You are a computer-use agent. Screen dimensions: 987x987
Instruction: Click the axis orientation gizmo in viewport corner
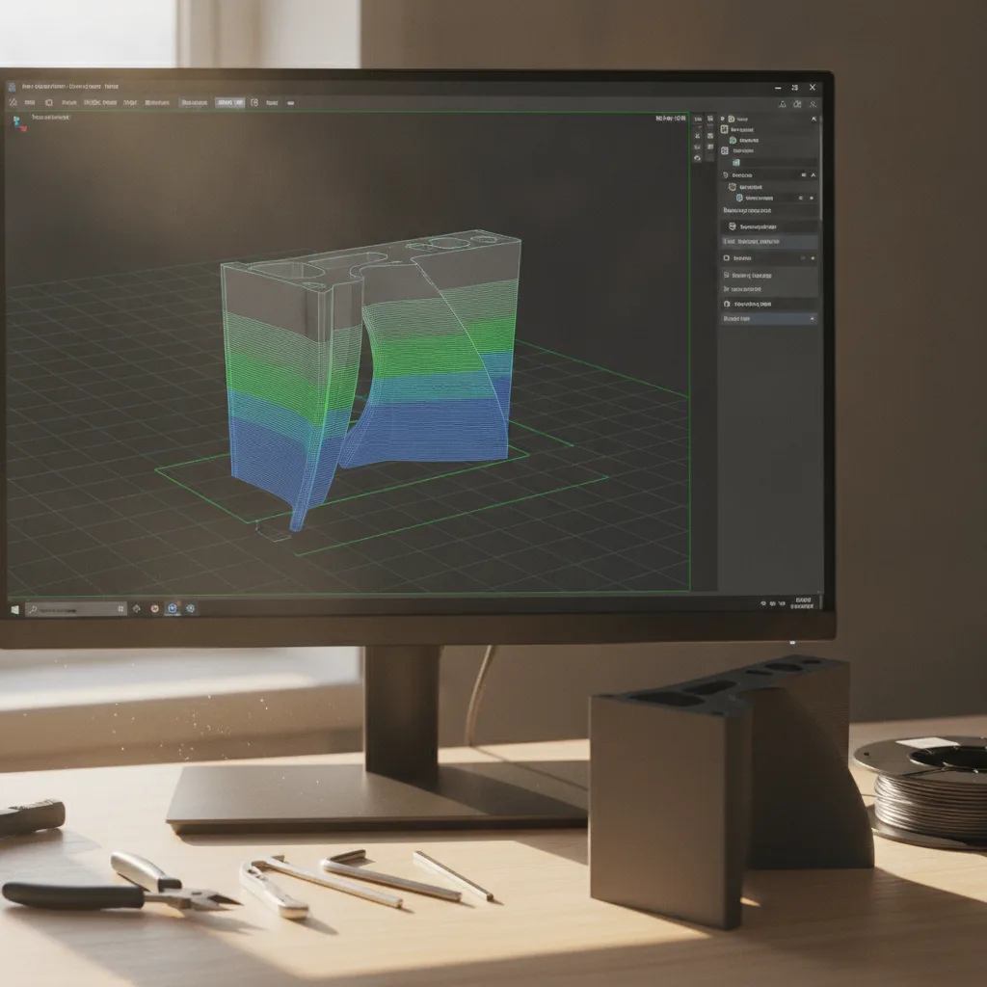19,122
